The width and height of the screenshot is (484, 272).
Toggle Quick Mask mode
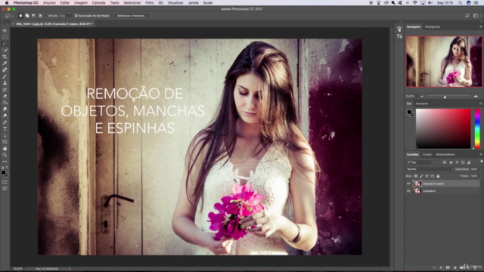(5, 182)
